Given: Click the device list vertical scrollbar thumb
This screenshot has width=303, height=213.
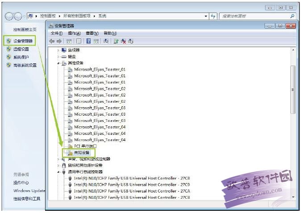Looking at the screenshot, I should click(x=293, y=90).
